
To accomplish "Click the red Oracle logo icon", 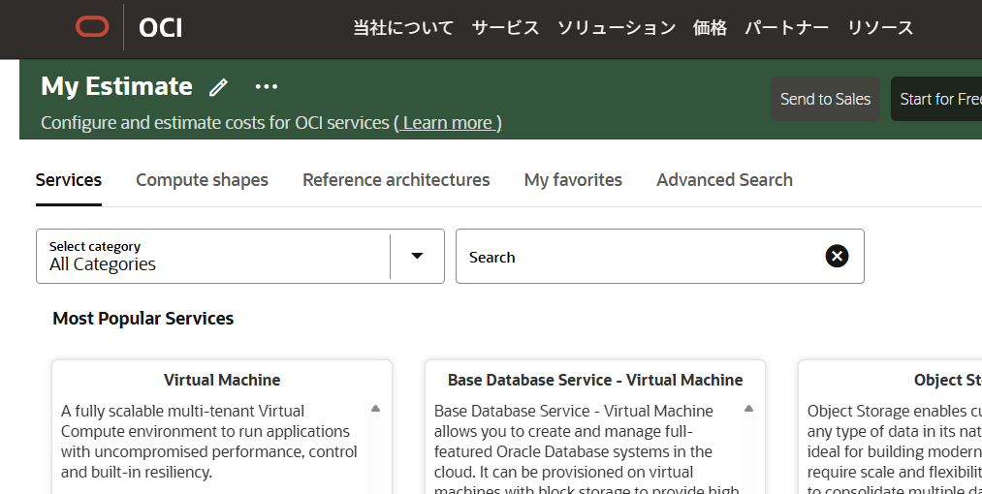I will pos(92,27).
